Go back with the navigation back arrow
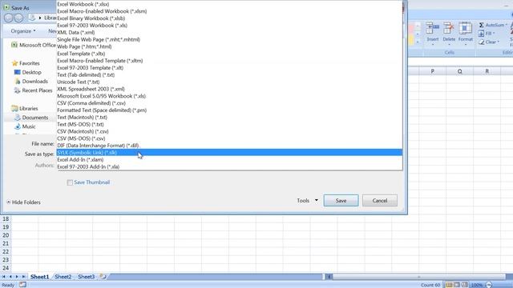The height and width of the screenshot is (288, 513). (x=9, y=18)
